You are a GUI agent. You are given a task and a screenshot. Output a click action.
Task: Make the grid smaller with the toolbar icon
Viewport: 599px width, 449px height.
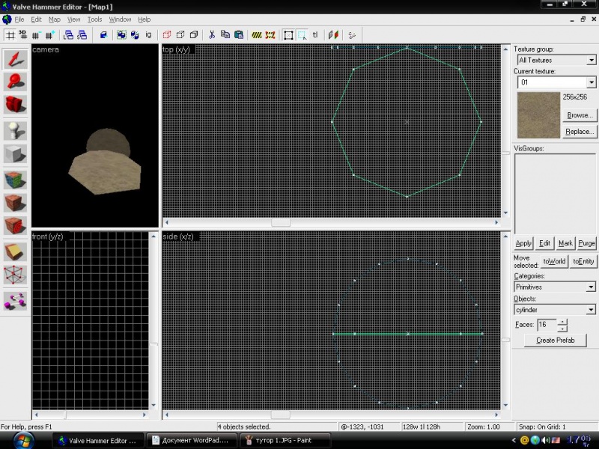click(x=35, y=35)
